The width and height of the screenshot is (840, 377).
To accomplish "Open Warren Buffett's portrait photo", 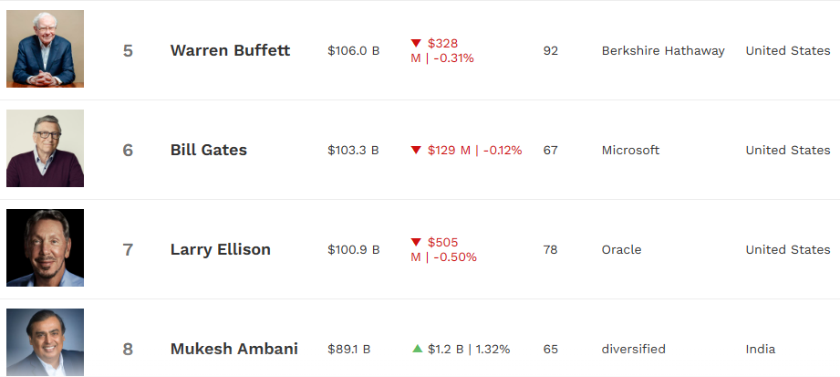I will [45, 48].
